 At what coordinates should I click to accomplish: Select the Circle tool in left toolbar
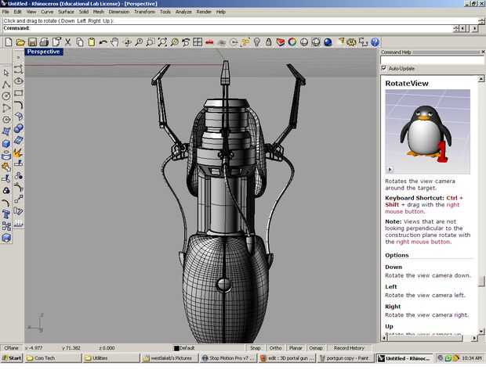point(6,95)
